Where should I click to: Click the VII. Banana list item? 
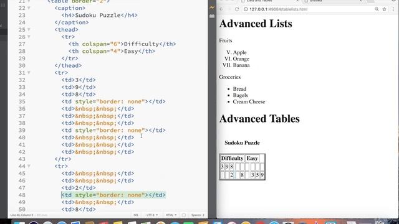pyautogui.click(x=236, y=65)
